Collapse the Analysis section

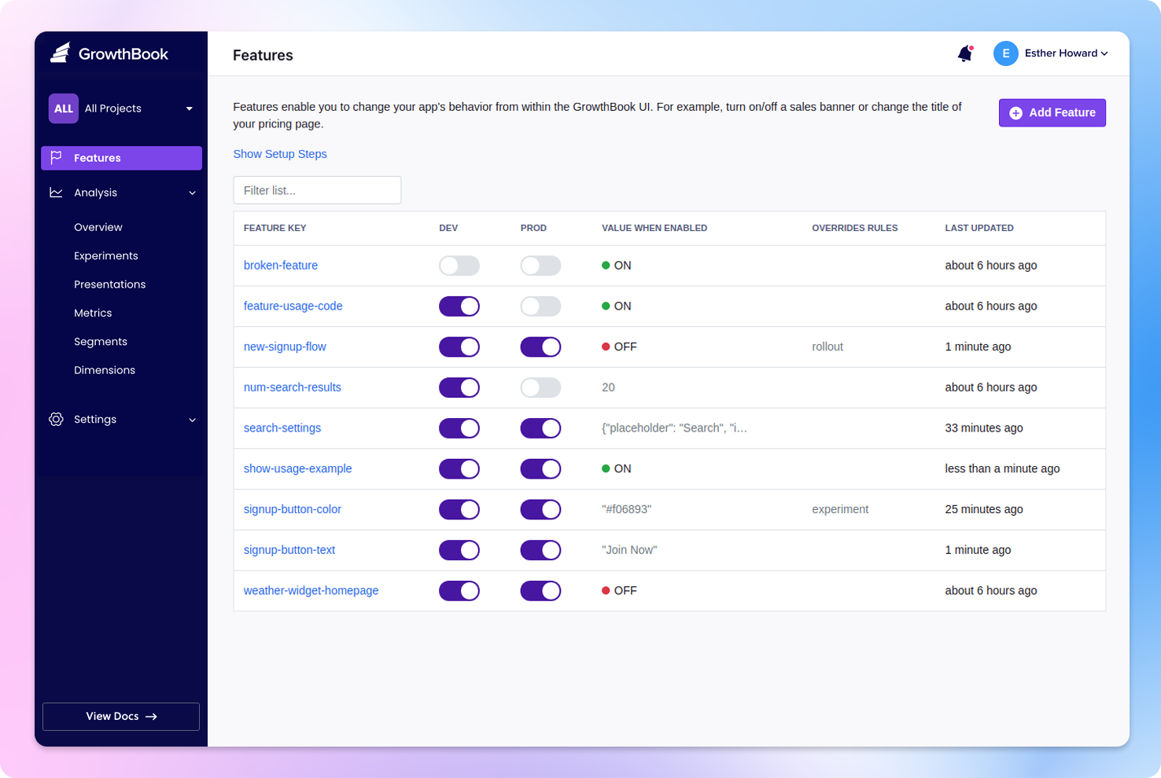pyautogui.click(x=192, y=192)
